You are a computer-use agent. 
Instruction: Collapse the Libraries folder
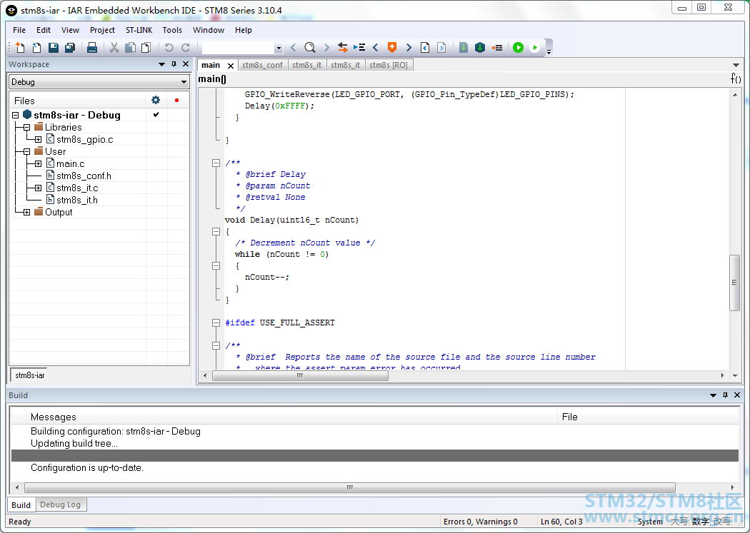pos(27,128)
